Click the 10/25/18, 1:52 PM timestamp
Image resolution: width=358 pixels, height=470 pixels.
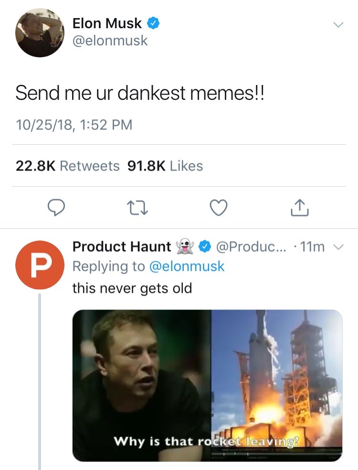point(74,125)
